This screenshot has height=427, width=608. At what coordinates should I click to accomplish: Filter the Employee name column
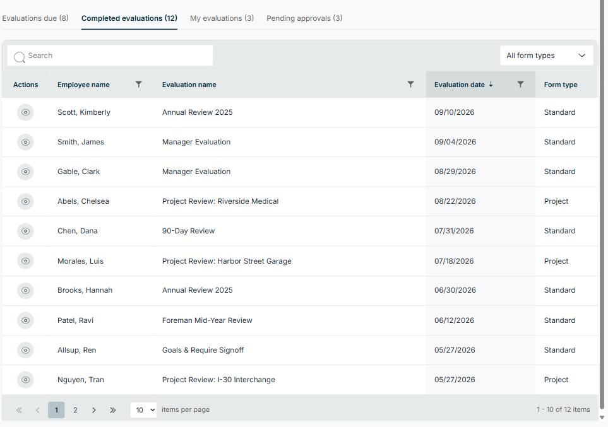point(138,85)
